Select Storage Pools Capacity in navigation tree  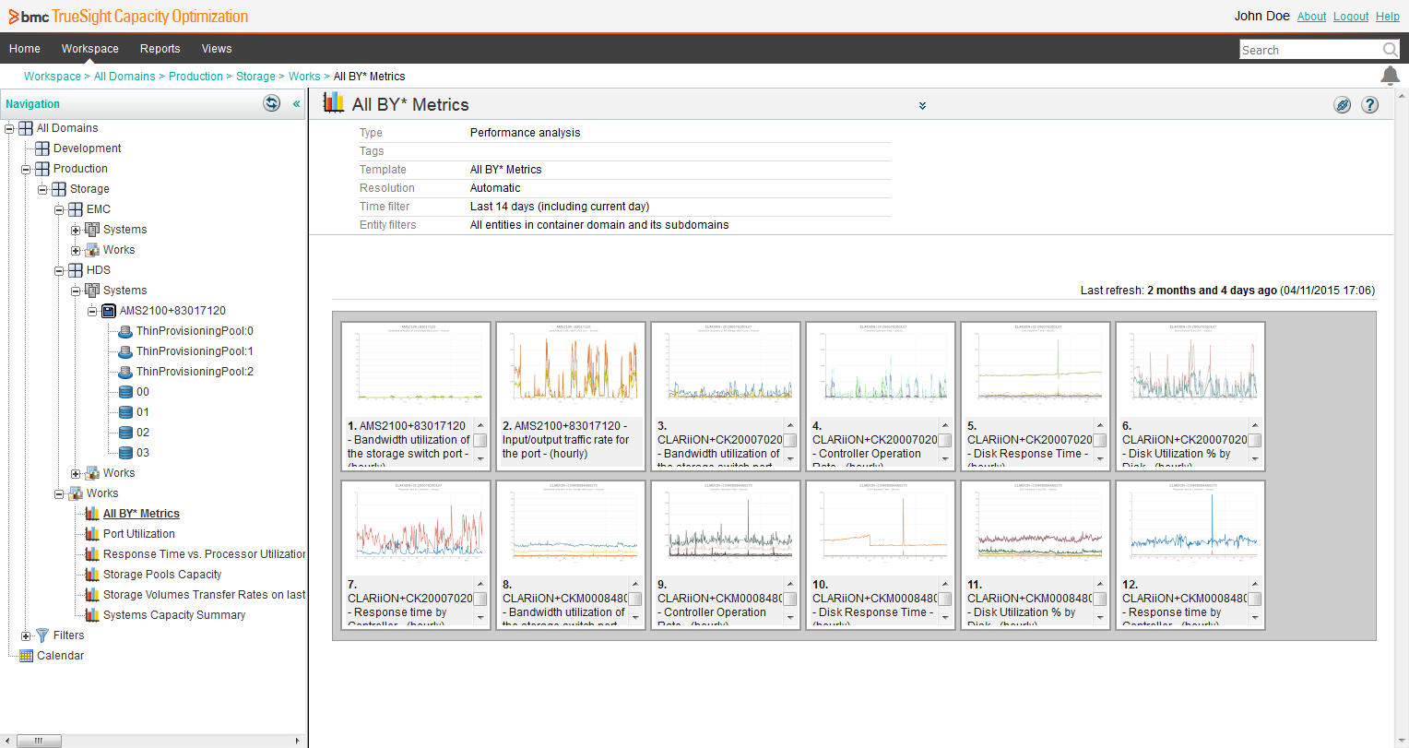(x=162, y=575)
